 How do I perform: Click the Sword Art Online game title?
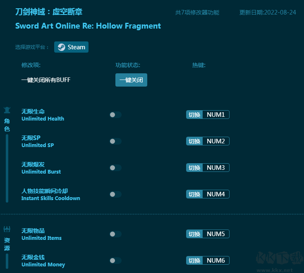click(88, 26)
